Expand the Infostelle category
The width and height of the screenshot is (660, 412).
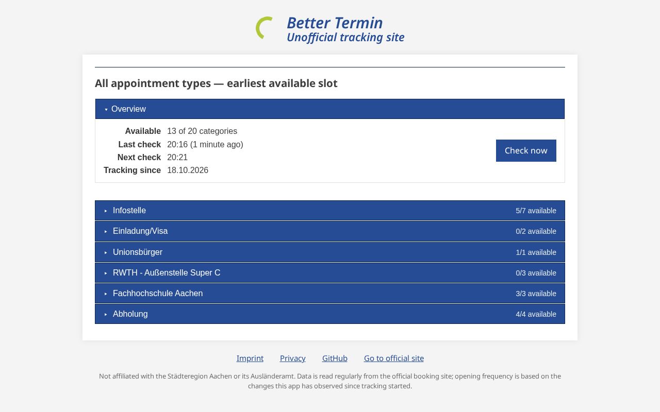pyautogui.click(x=330, y=211)
